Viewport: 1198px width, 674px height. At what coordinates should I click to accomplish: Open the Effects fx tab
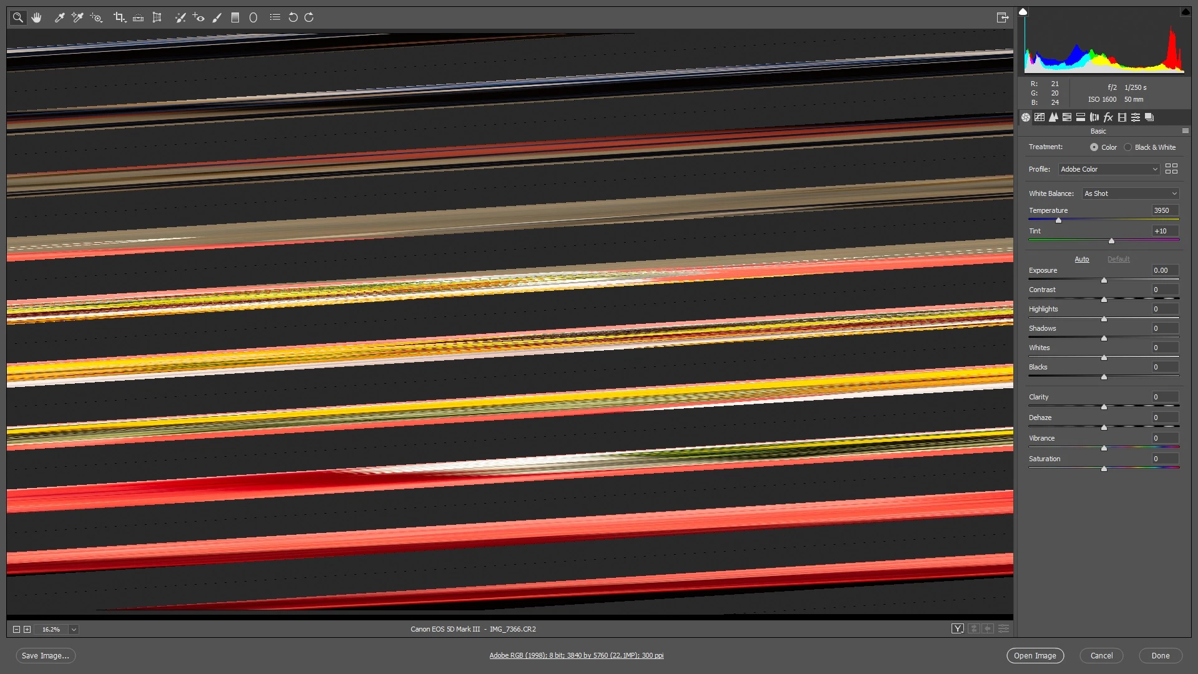coord(1108,117)
